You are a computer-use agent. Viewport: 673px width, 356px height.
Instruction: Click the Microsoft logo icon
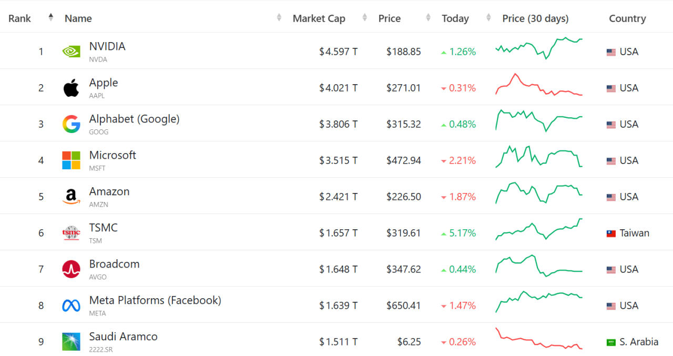[72, 160]
